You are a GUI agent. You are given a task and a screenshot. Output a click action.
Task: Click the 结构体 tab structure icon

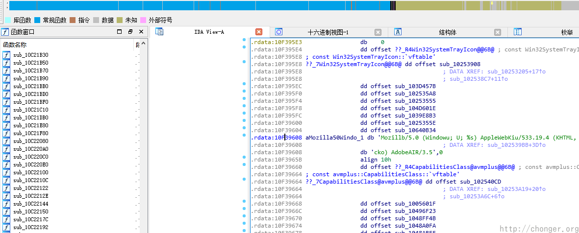(x=398, y=32)
